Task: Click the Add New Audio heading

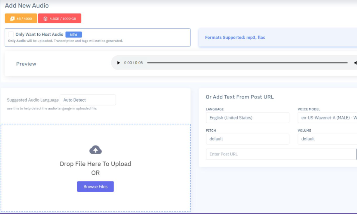Action: (x=27, y=5)
